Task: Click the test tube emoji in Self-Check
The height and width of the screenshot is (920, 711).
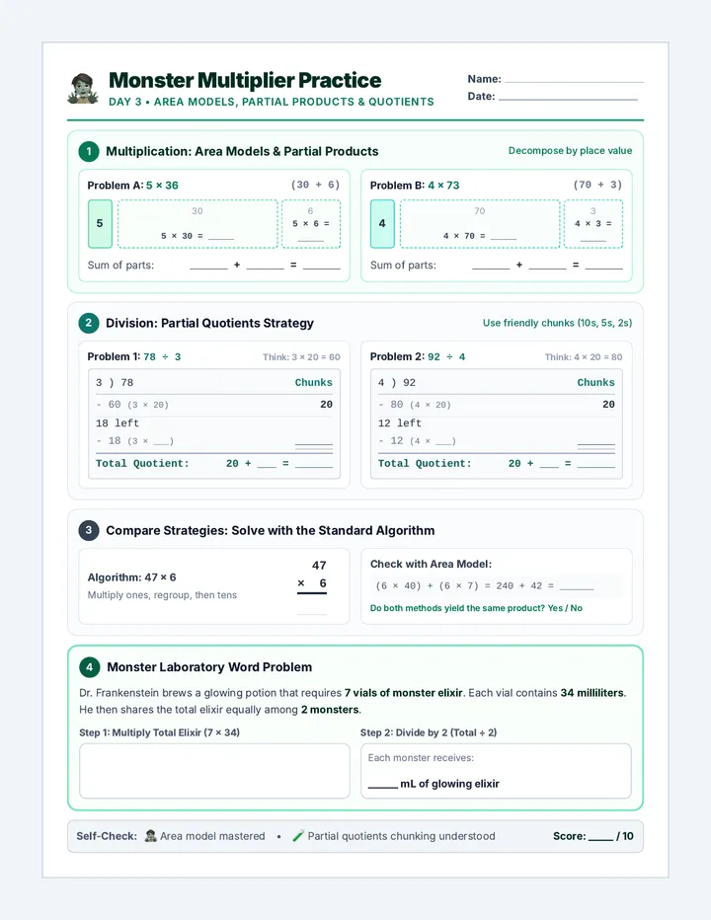Action: [298, 836]
